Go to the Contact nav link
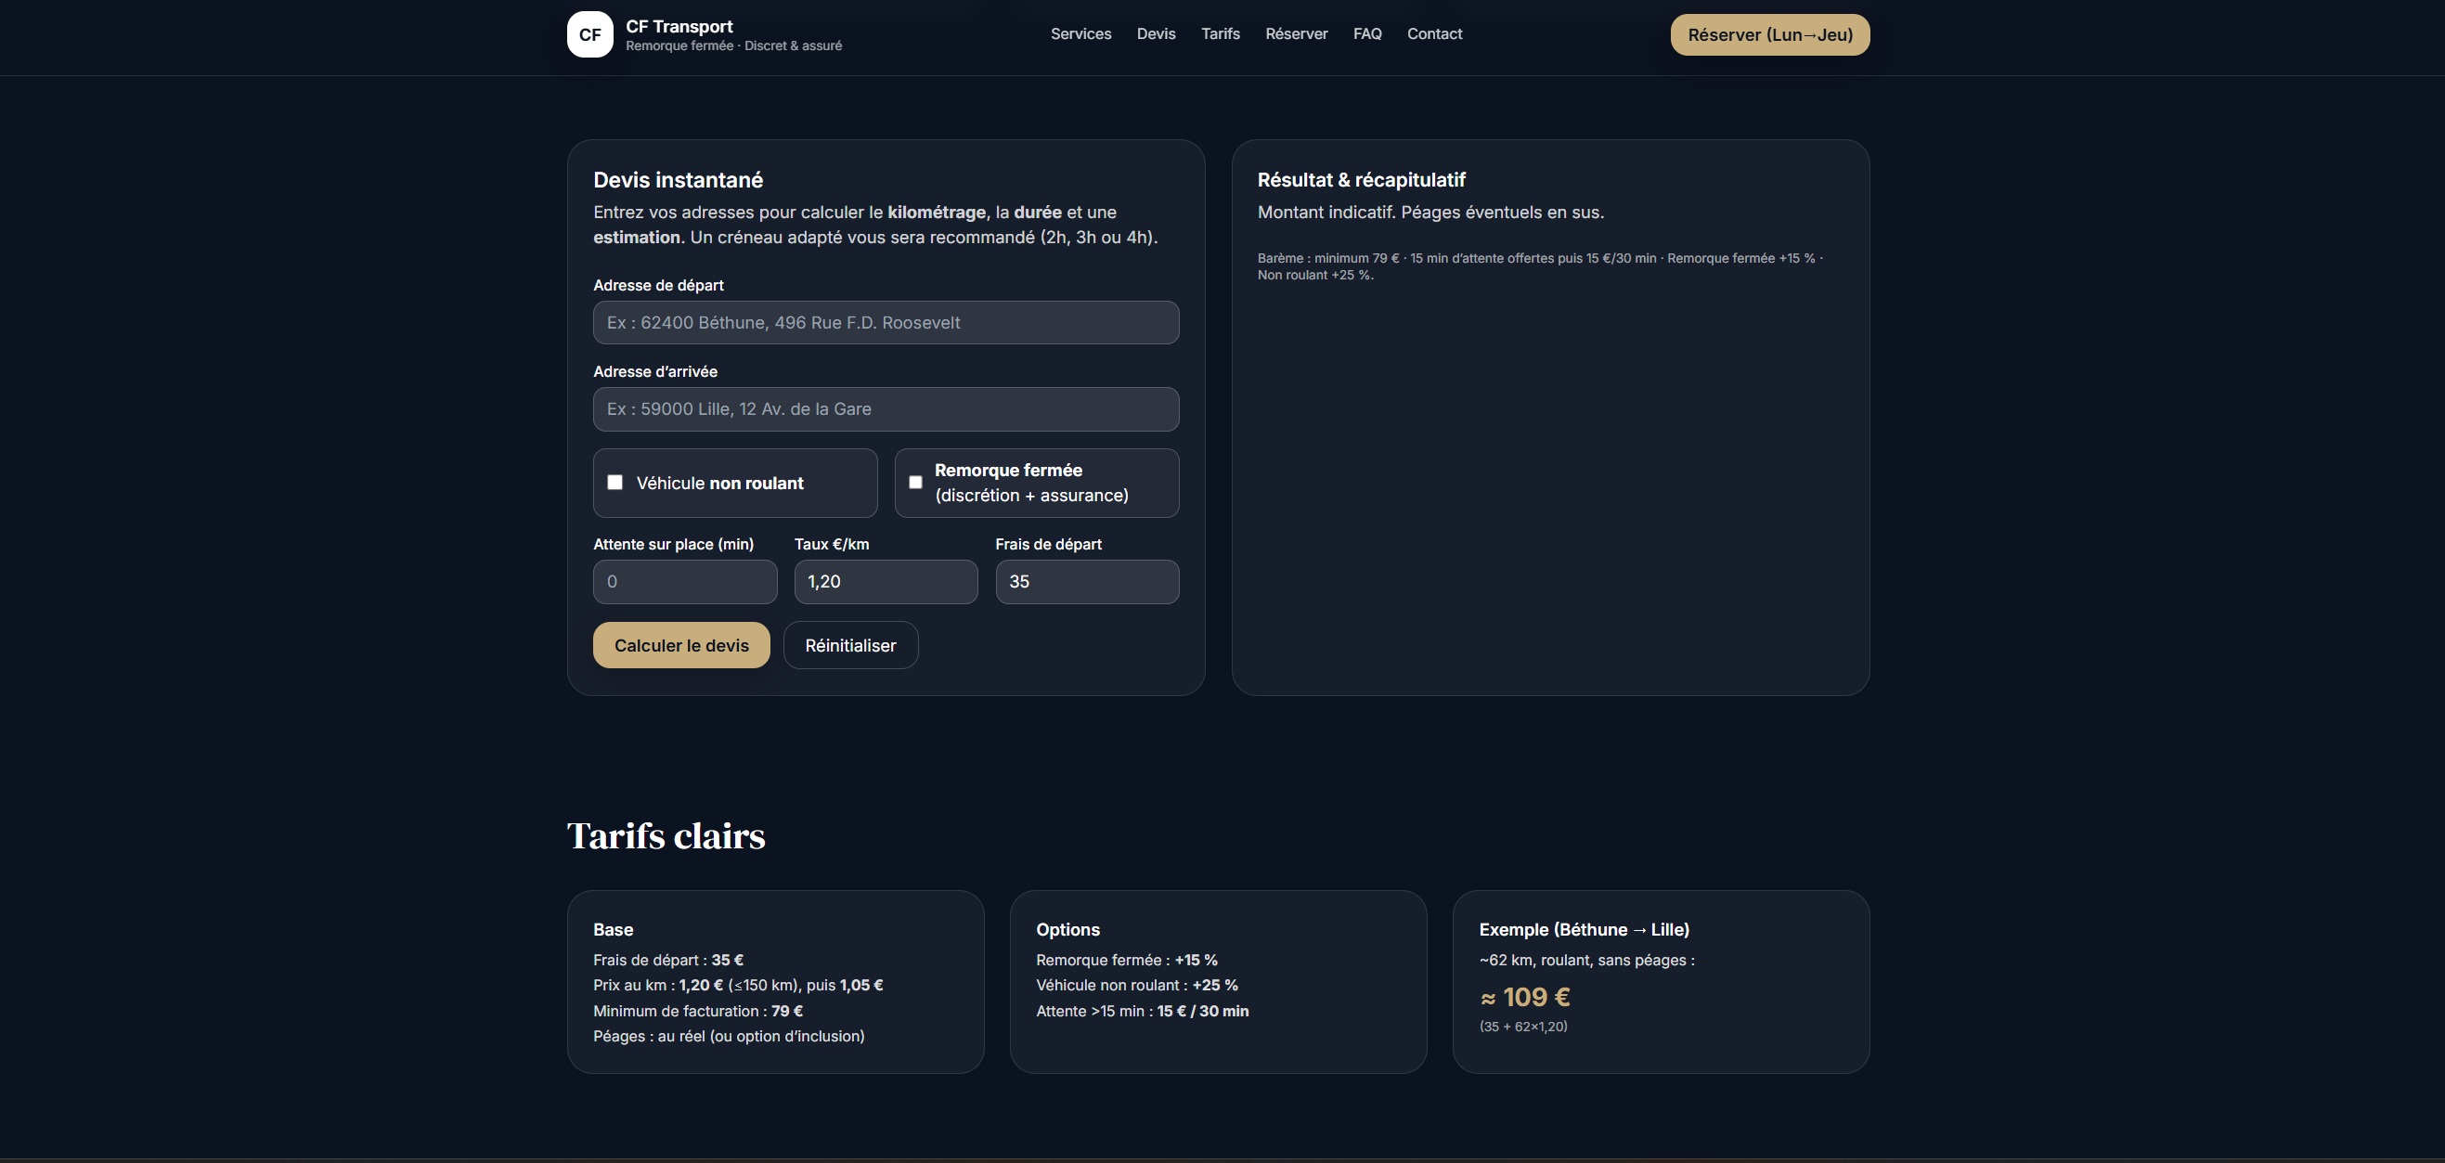This screenshot has width=2445, height=1163. click(x=1433, y=34)
